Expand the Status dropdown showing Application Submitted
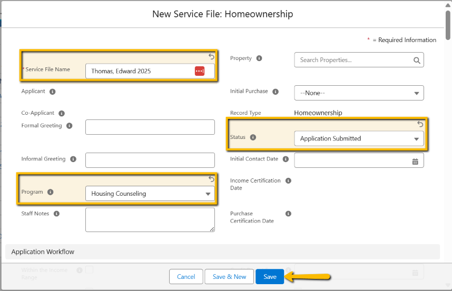The width and height of the screenshot is (452, 291). tap(359, 139)
